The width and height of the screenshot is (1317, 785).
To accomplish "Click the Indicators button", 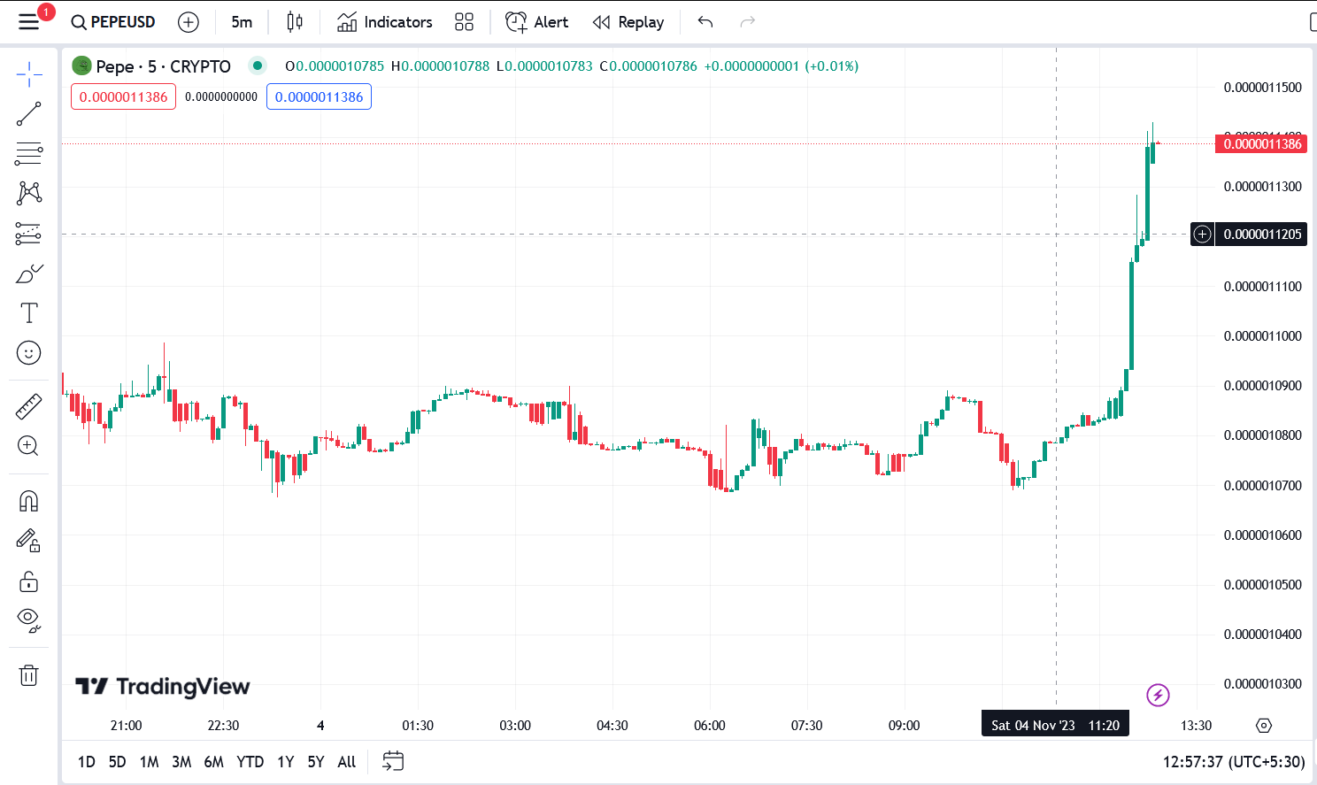I will click(x=385, y=22).
